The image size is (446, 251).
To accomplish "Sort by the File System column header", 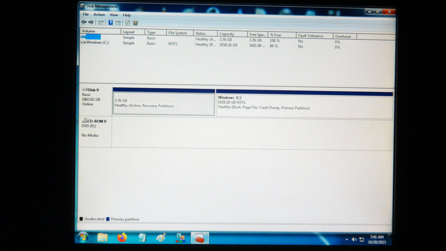I will pyautogui.click(x=180, y=33).
